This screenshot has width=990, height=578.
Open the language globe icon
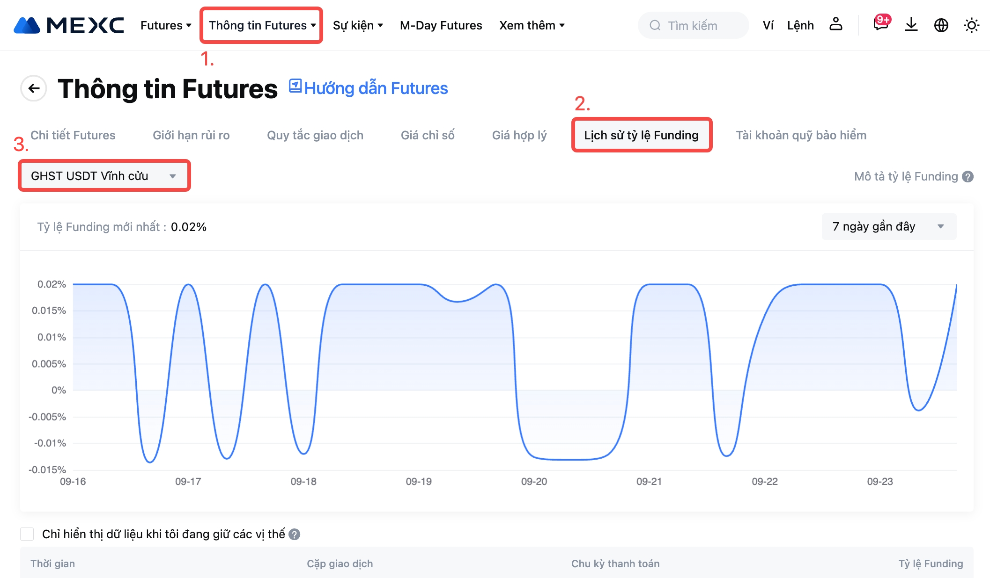tap(941, 25)
